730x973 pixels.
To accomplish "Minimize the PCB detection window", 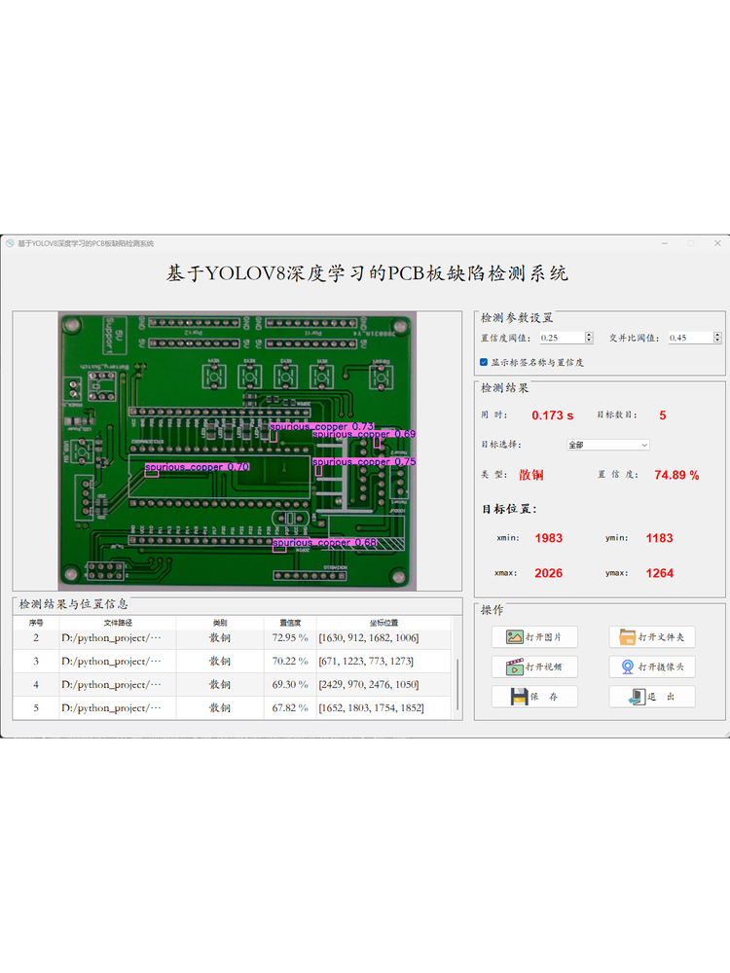I will click(664, 243).
